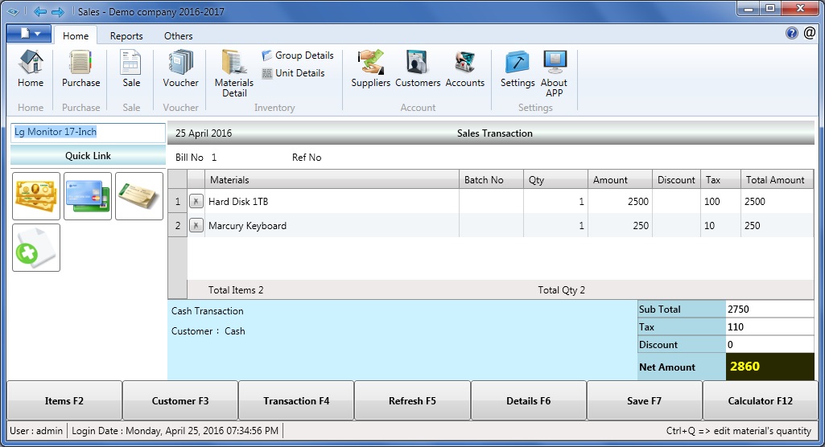Click the Materials column header

tap(332, 179)
